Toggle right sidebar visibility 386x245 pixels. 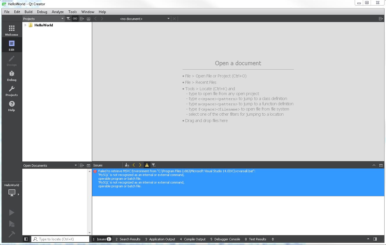pos(375,239)
